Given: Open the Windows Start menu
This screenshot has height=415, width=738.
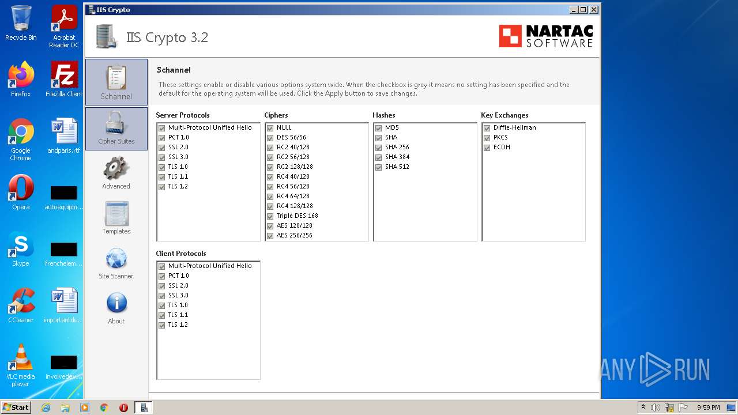Looking at the screenshot, I should click(x=16, y=408).
